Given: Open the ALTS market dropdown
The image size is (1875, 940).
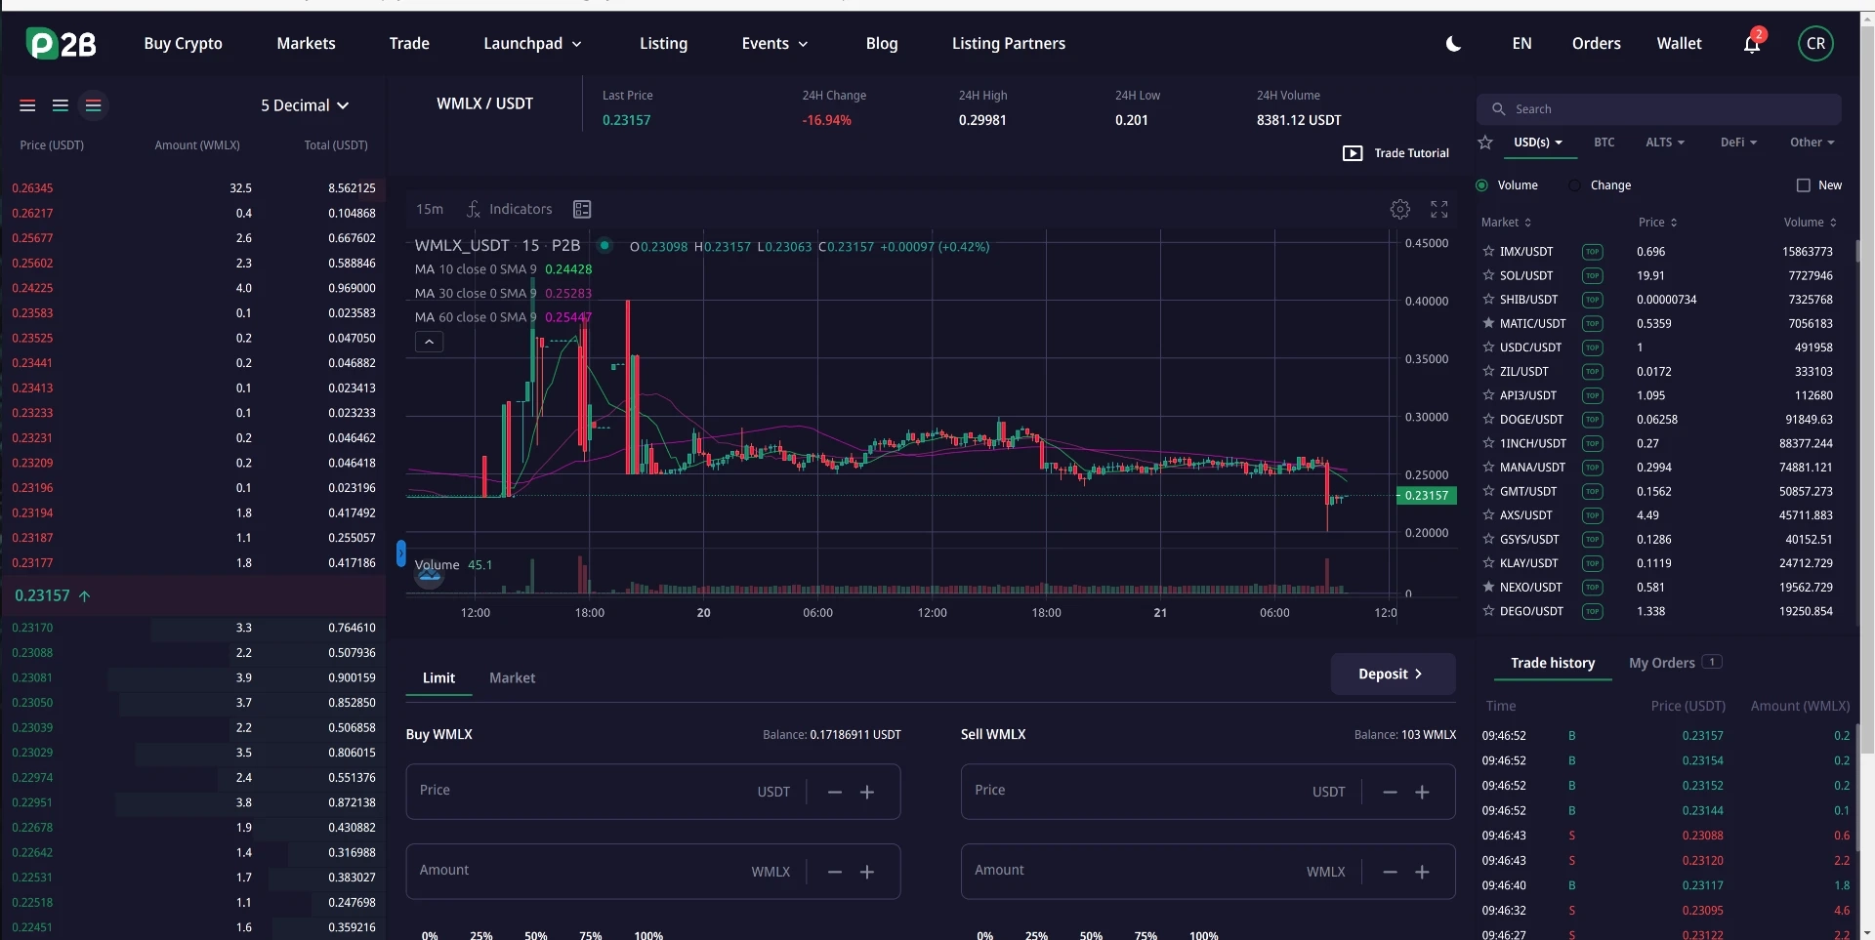Looking at the screenshot, I should (x=1665, y=143).
